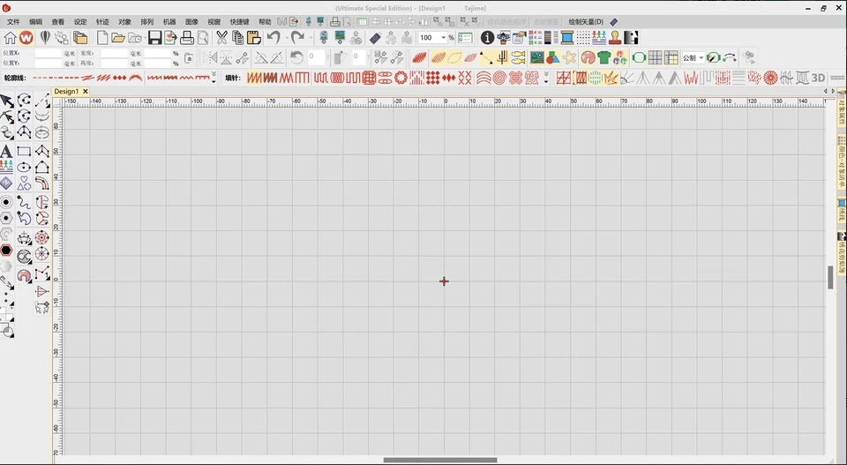Image resolution: width=847 pixels, height=465 pixels.
Task: Toggle the proportion lock padlock
Action: [188, 58]
